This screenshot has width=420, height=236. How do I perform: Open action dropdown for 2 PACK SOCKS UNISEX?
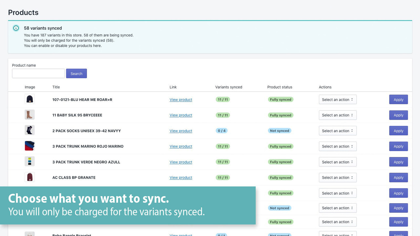tap(338, 130)
